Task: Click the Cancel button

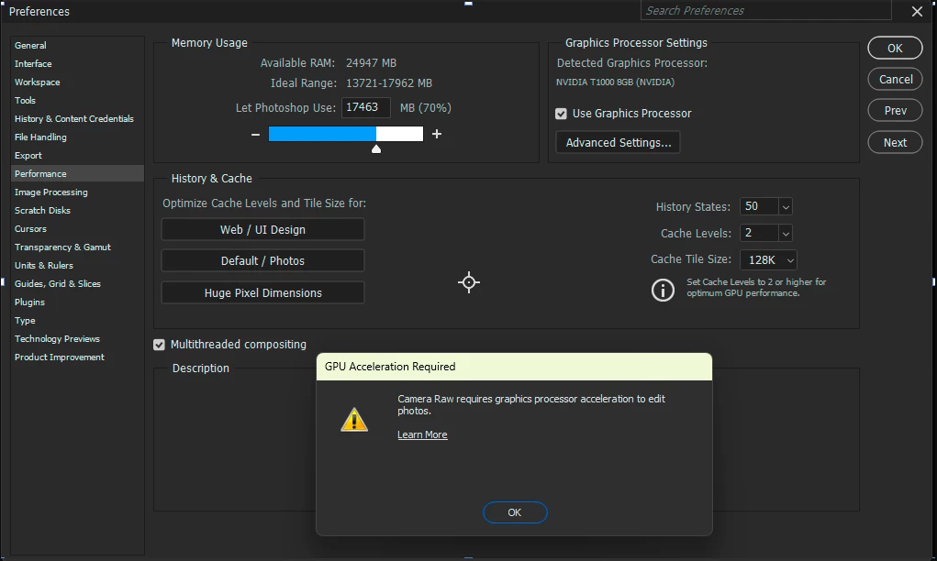Action: [895, 80]
